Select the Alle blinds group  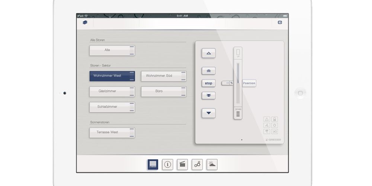coord(112,50)
